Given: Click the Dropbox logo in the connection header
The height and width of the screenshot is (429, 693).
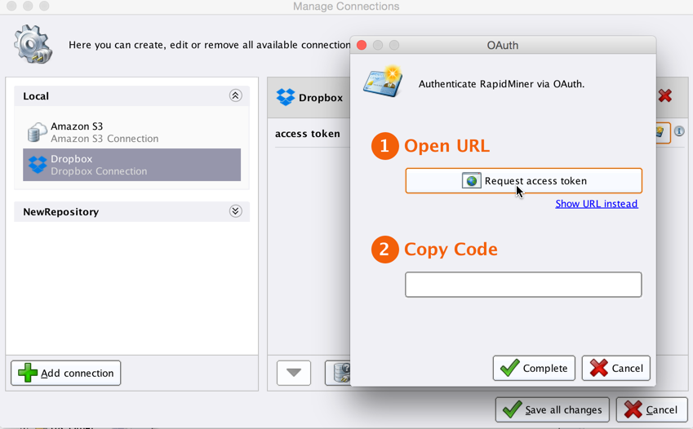Looking at the screenshot, I should point(286,97).
